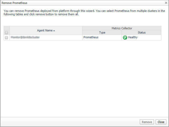Image resolution: width=169 pixels, height=127 pixels.
Task: Click the Metrics Collector group header
Action: (x=122, y=28)
